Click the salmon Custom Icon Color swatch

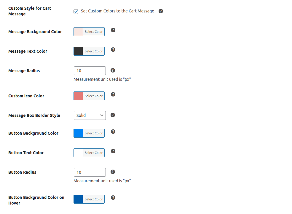point(78,96)
